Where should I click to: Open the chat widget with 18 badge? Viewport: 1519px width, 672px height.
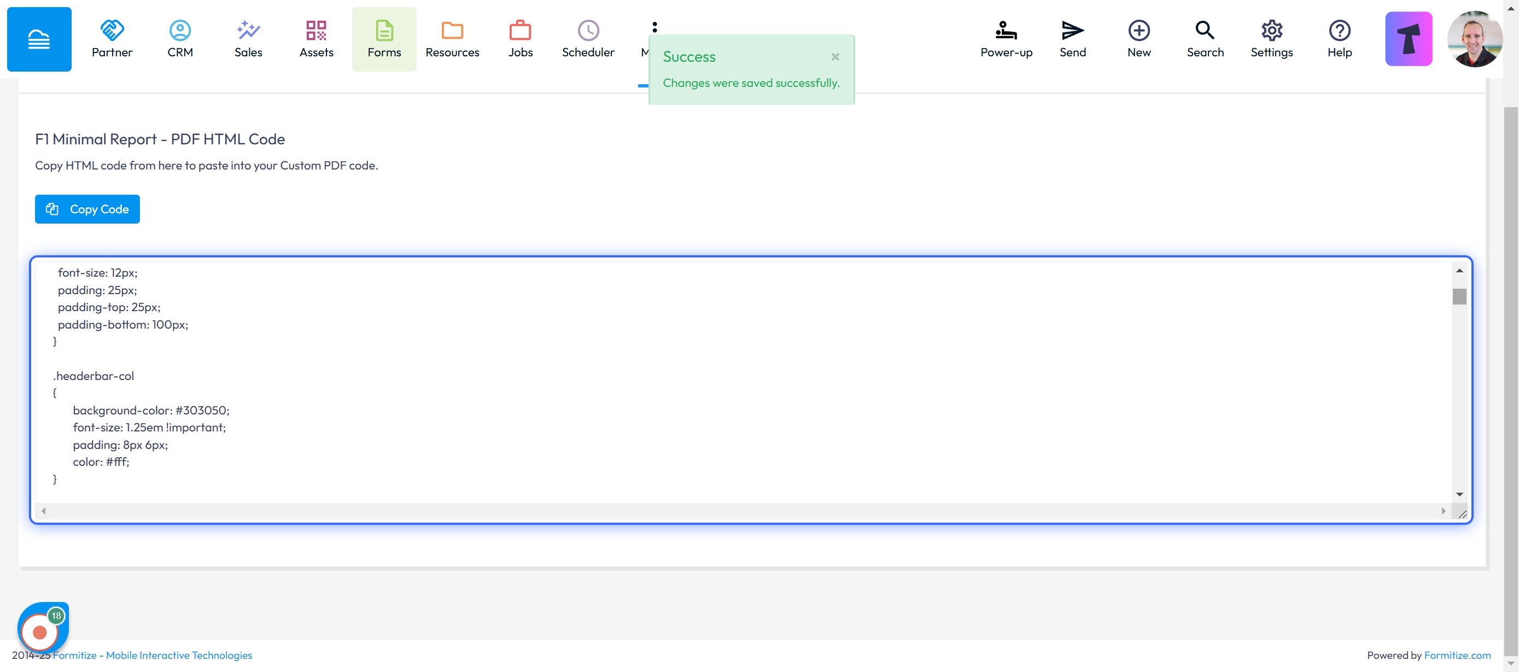click(x=43, y=628)
